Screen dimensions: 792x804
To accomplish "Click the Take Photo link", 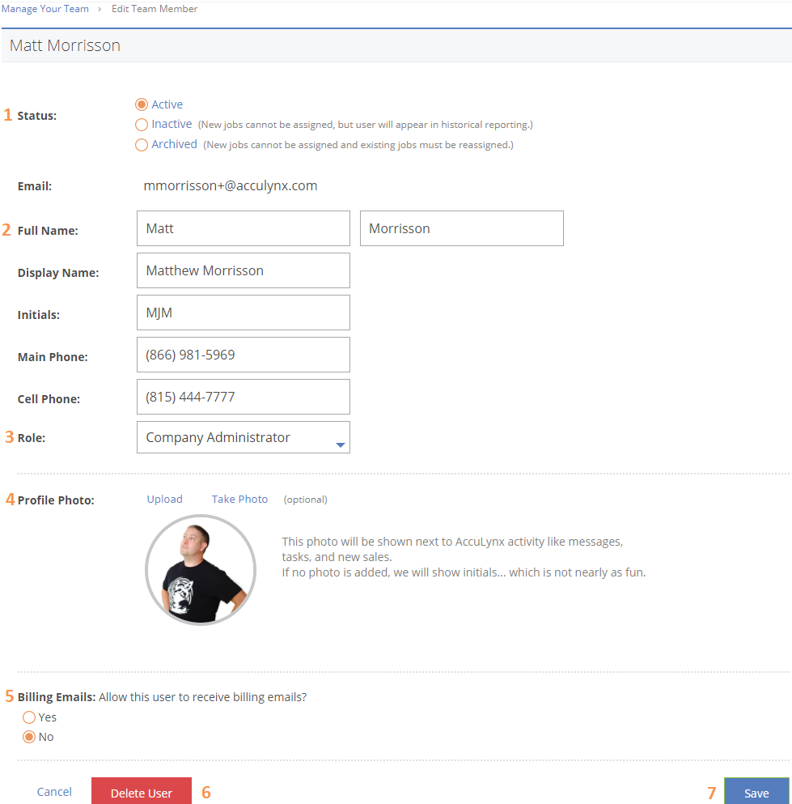I will [x=239, y=499].
